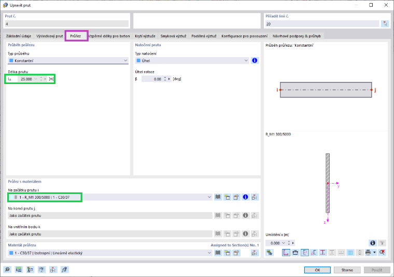Click Umístění x field showing 0.000
The height and width of the screenshot is (277, 394).
click(x=273, y=243)
